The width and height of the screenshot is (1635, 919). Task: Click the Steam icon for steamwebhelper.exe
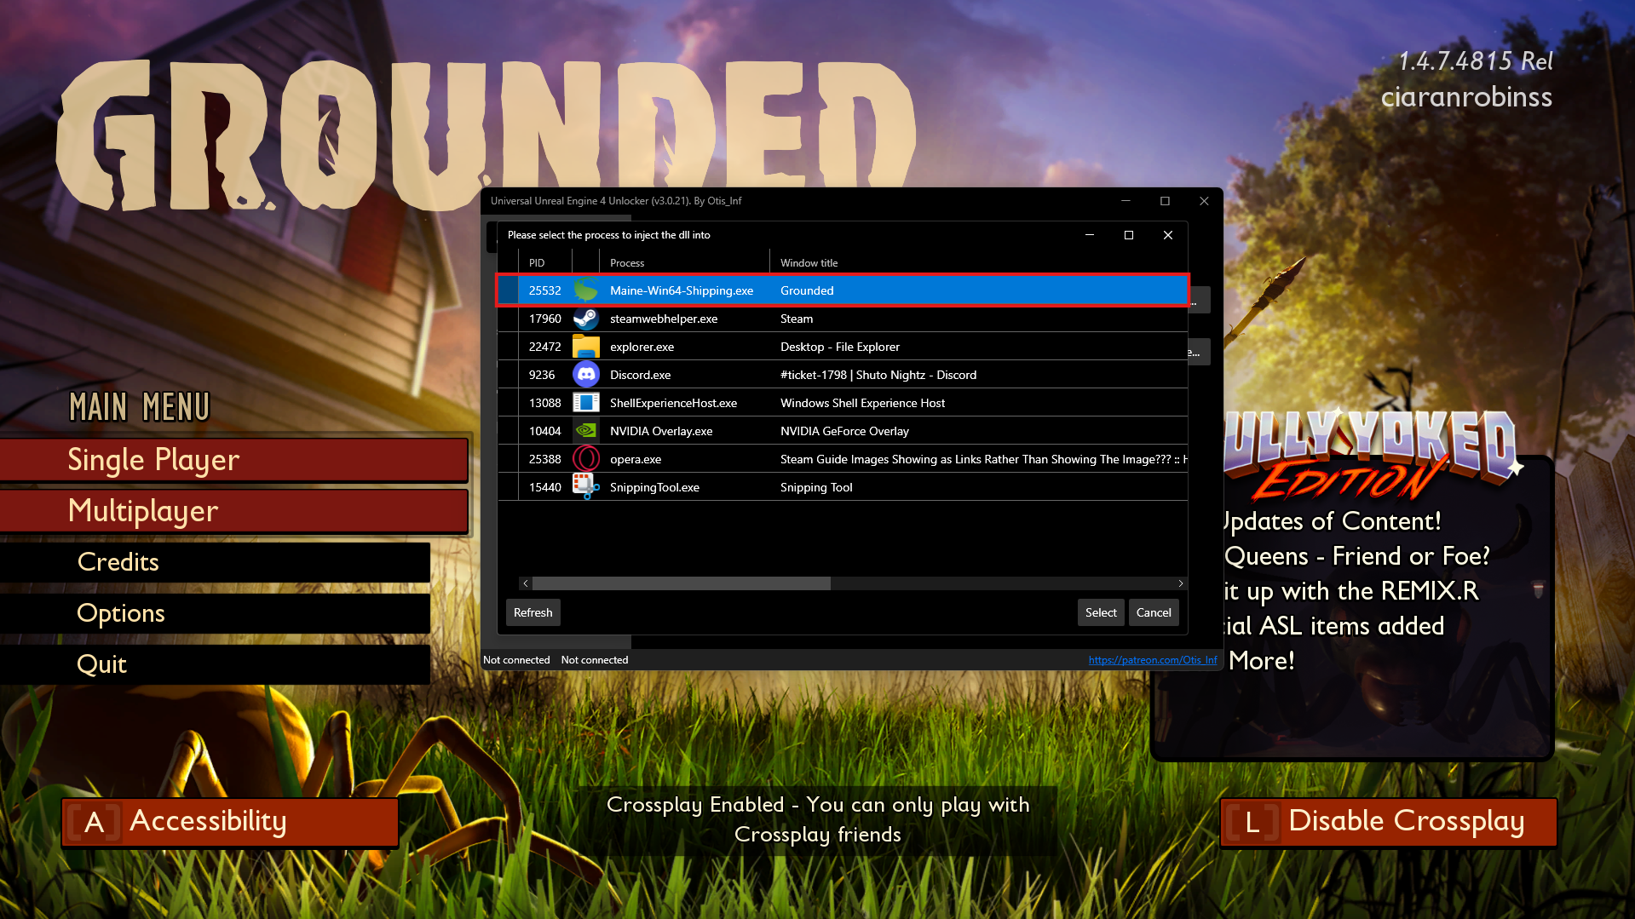586,319
